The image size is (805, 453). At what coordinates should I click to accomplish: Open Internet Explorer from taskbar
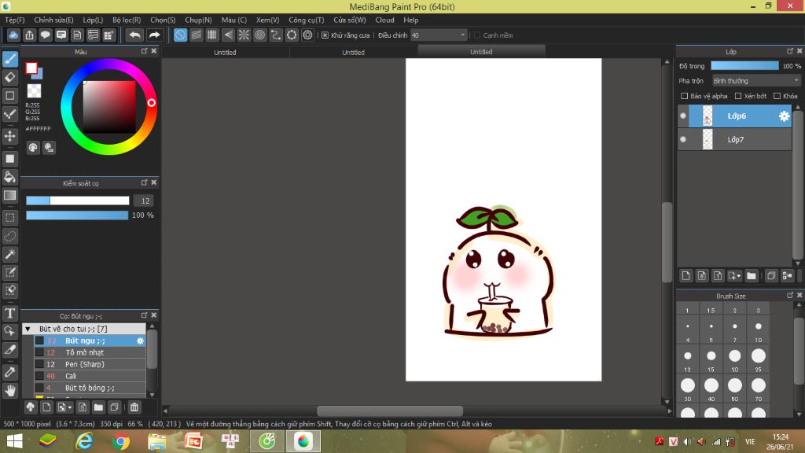84,441
